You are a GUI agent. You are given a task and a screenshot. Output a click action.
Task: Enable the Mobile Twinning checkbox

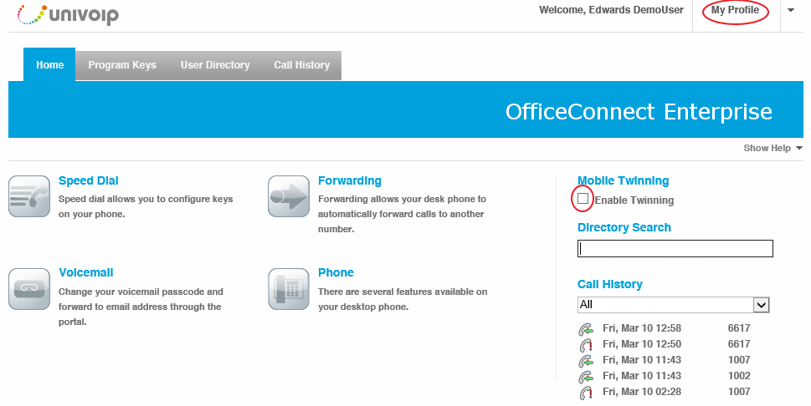583,198
